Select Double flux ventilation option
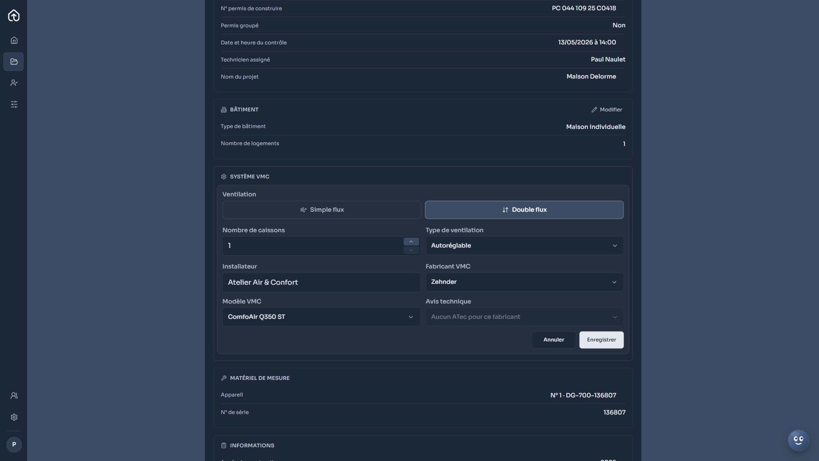The image size is (819, 461). [x=524, y=210]
